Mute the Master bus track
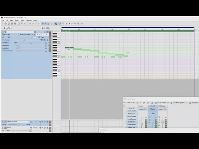This screenshot has width=199, height=149. pyautogui.click(x=45, y=127)
